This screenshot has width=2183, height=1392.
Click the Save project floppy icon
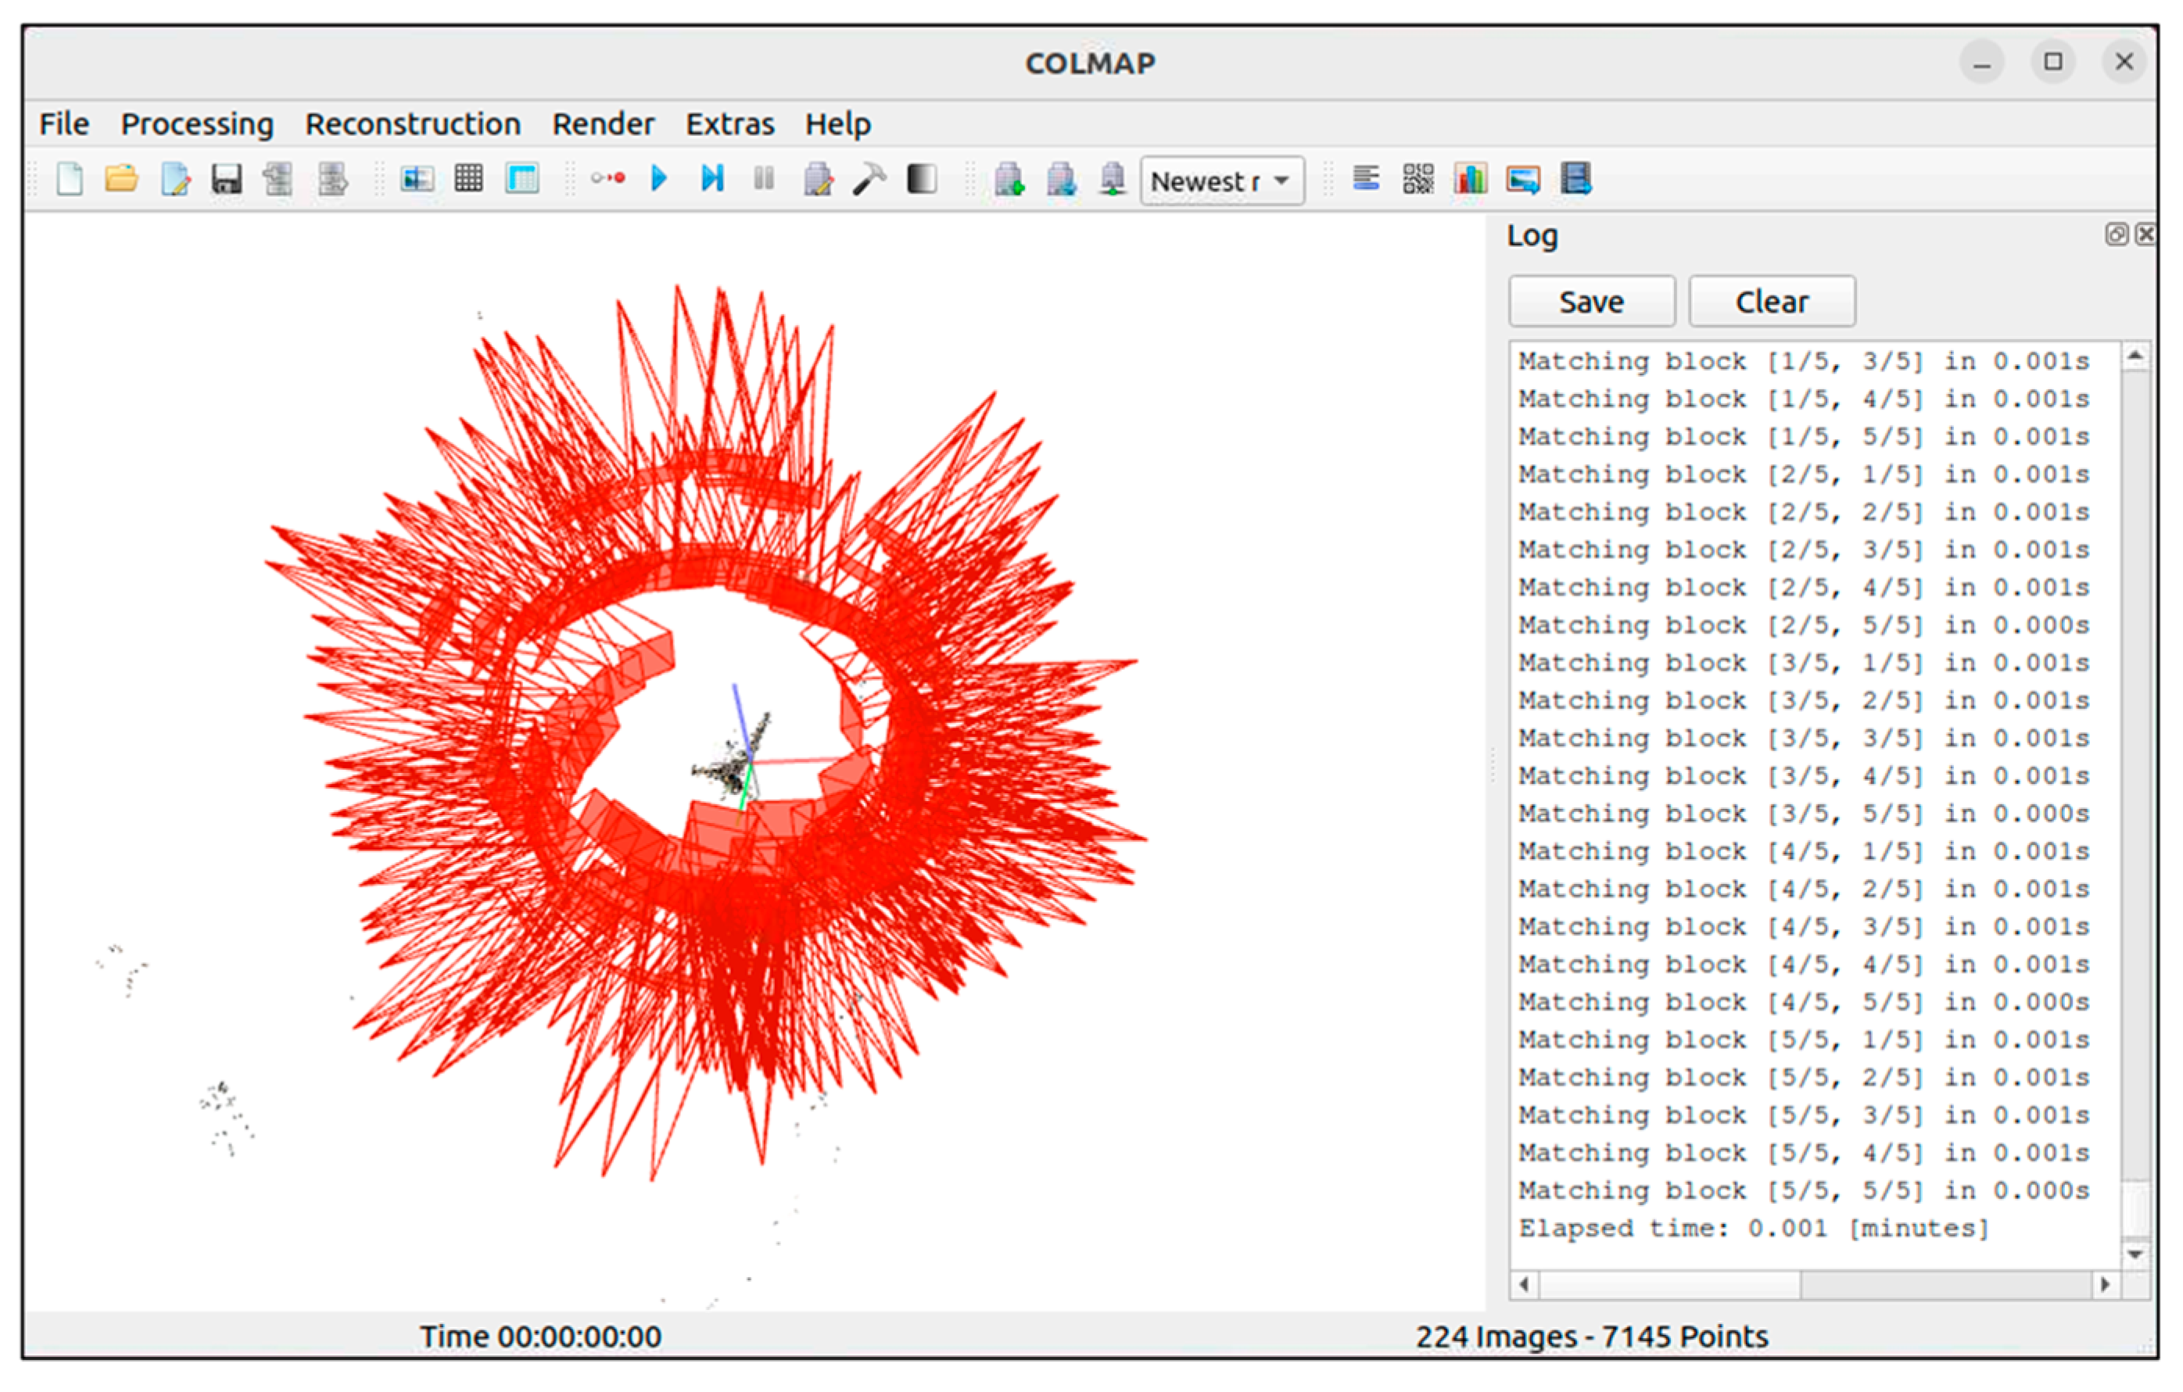227,178
